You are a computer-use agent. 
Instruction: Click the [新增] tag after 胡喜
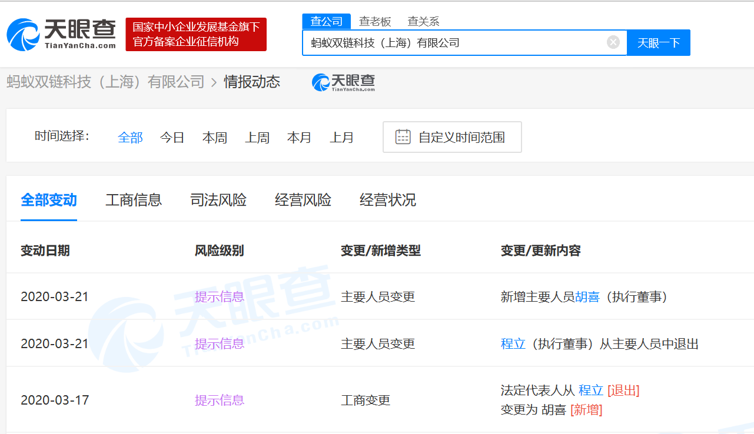[586, 410]
